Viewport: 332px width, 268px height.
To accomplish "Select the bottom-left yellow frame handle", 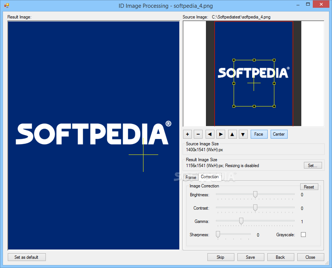I will (234, 106).
